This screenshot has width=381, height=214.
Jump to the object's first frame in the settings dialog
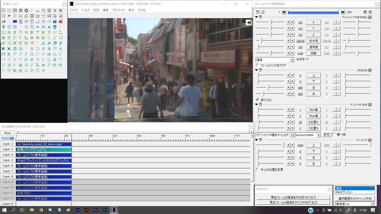click(x=283, y=12)
